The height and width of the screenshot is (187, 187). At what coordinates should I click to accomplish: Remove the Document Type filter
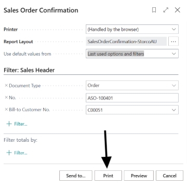click(x=6, y=85)
